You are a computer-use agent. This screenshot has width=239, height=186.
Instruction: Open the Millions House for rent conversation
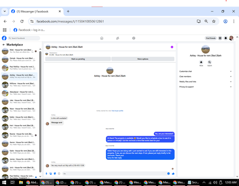tap(20, 85)
